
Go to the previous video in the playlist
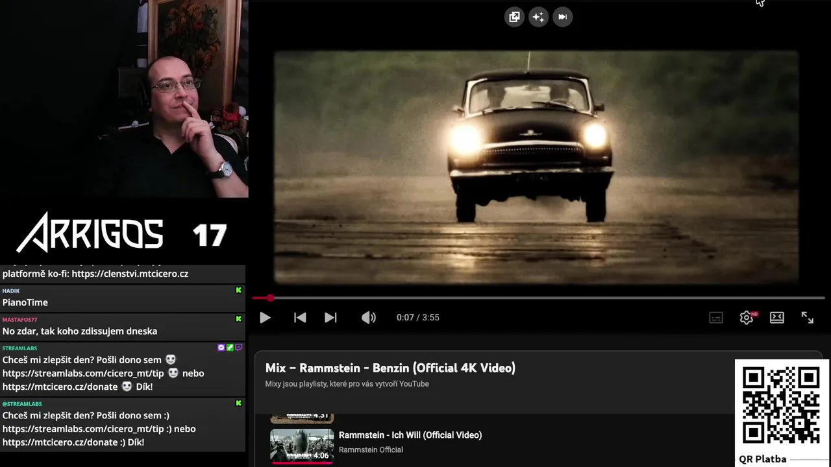300,317
